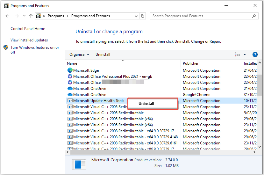Click the vertical scrollbar thumb
264x175 pixels.
click(x=260, y=85)
